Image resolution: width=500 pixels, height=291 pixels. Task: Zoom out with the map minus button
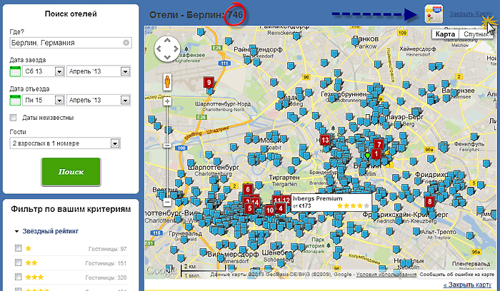click(167, 194)
